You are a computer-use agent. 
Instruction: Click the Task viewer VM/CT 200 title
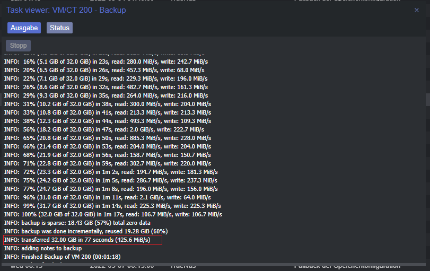(66, 10)
